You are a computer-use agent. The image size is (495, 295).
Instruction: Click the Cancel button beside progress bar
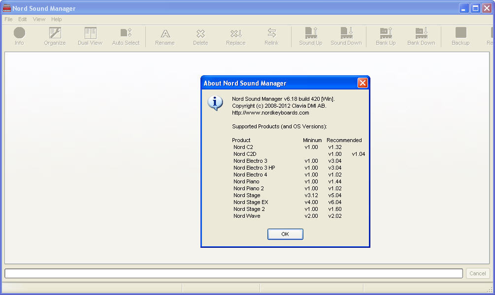pyautogui.click(x=477, y=273)
